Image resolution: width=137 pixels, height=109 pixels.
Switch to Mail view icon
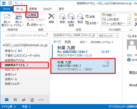[x=7, y=100]
